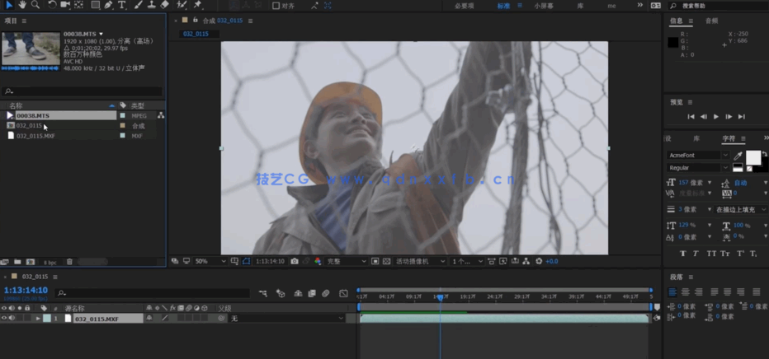Screen dimensions: 769x359
Task: Open the AcmeFont font family dropdown
Action: point(698,155)
